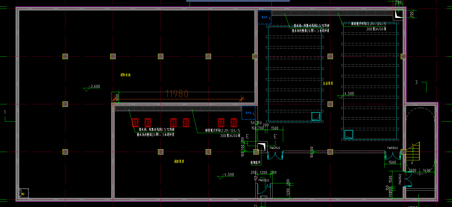The image size is (452, 207).
Task: Select 铸铁篦子详见12J11-124-S note in 消防泵房
Action: click(x=222, y=130)
